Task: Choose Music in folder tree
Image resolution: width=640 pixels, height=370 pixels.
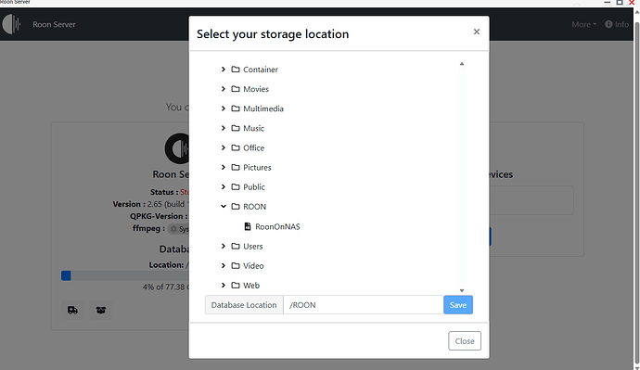Action: (x=253, y=128)
